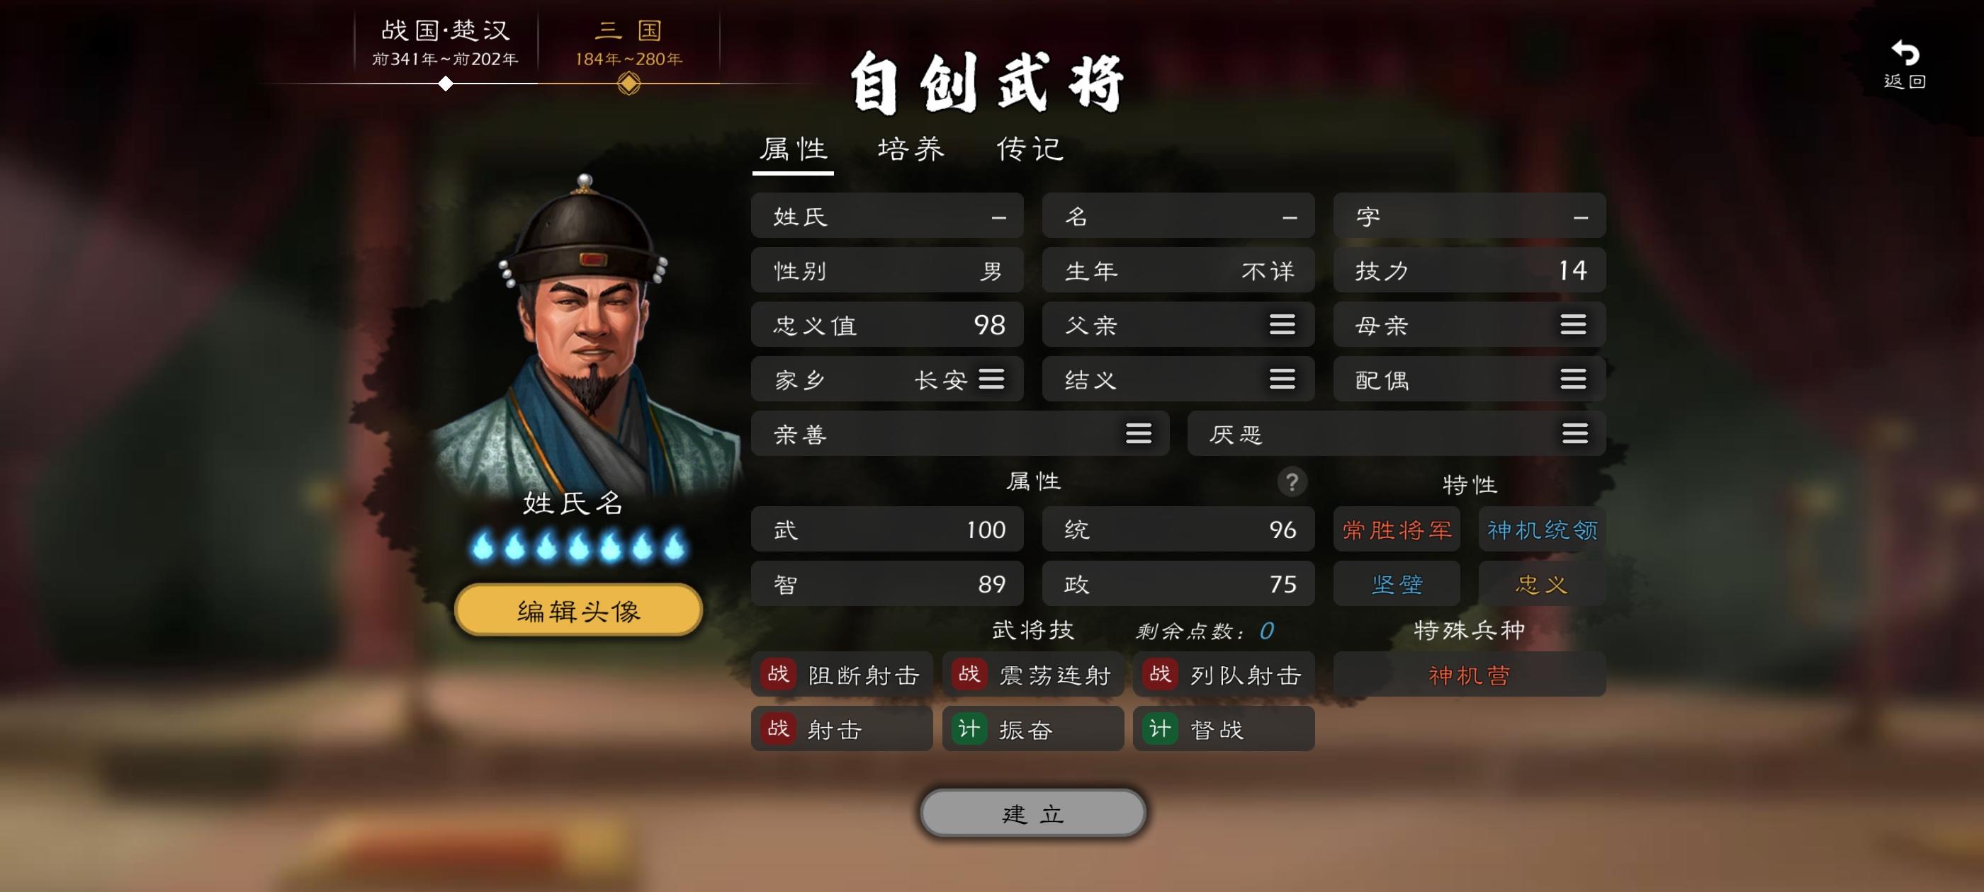
Task: Click the 建立 button
Action: click(x=1033, y=813)
